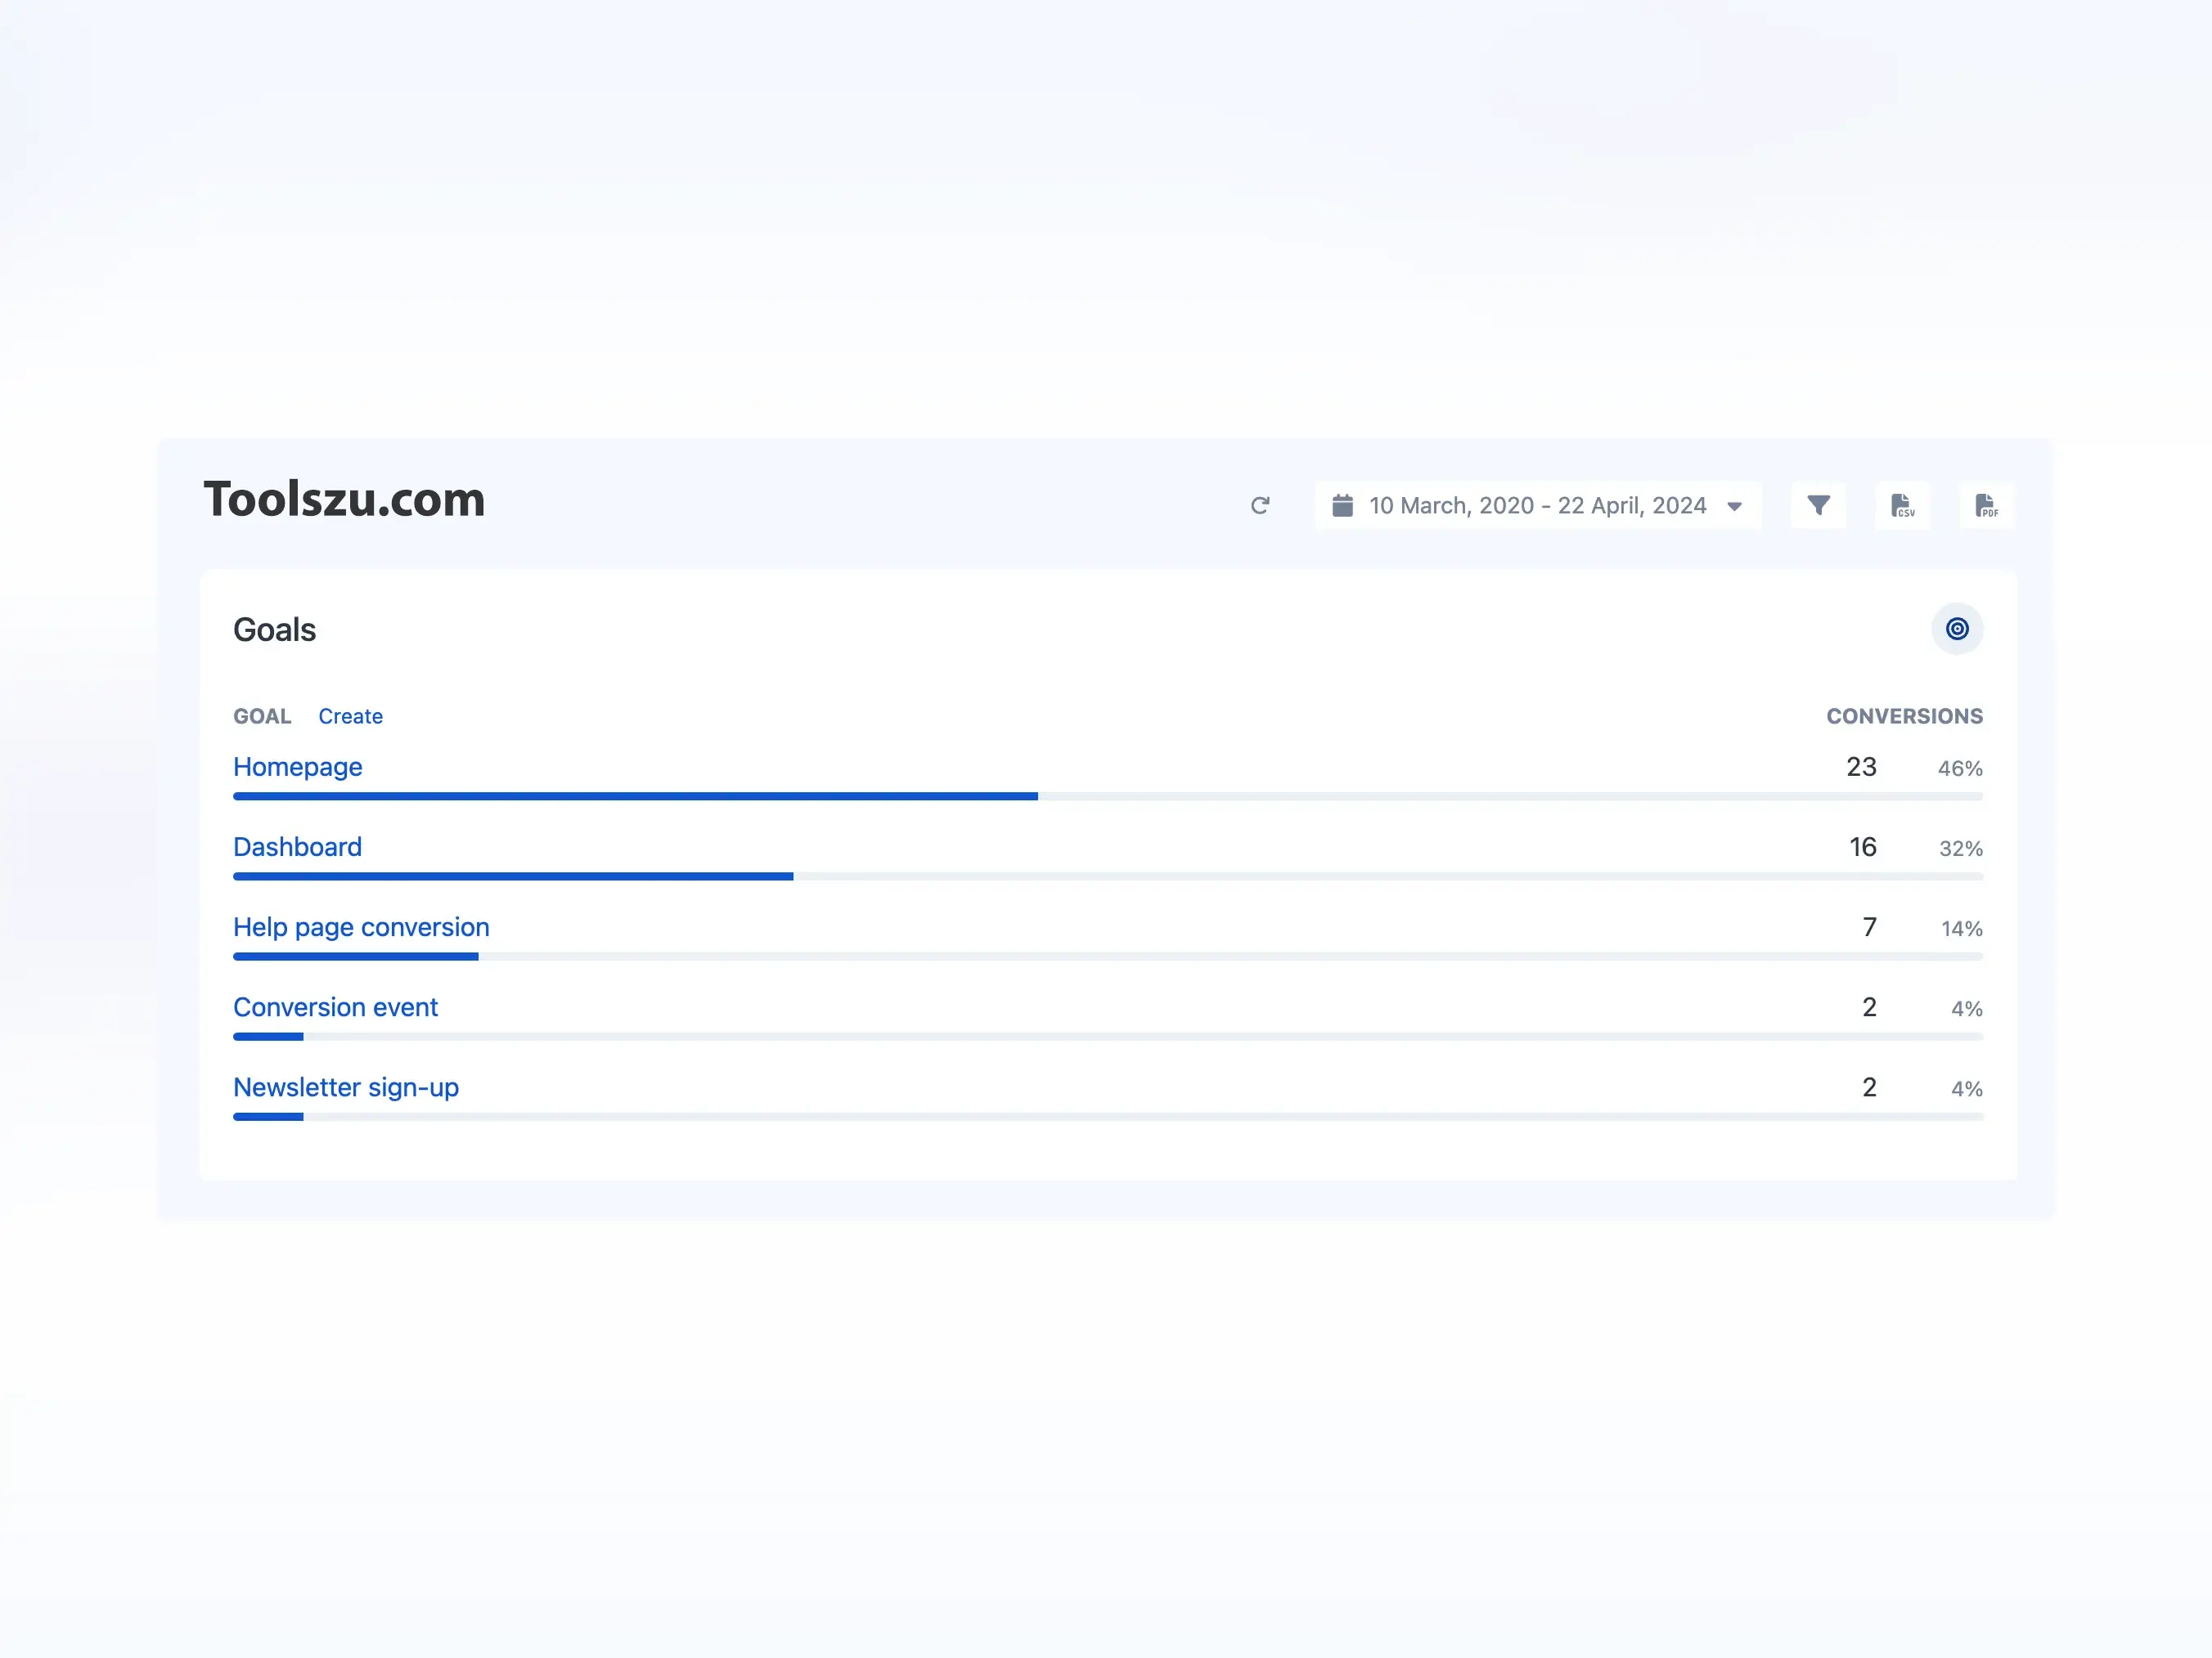This screenshot has height=1658, width=2212.
Task: Export report as PDF
Action: (1987, 506)
